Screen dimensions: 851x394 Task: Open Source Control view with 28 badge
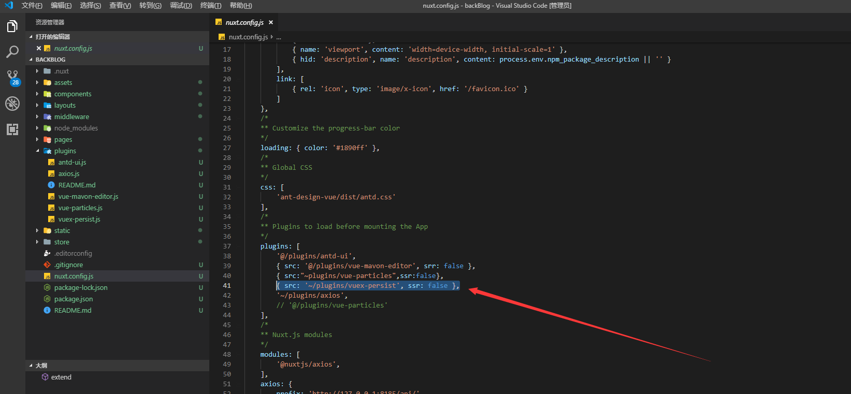[x=12, y=78]
